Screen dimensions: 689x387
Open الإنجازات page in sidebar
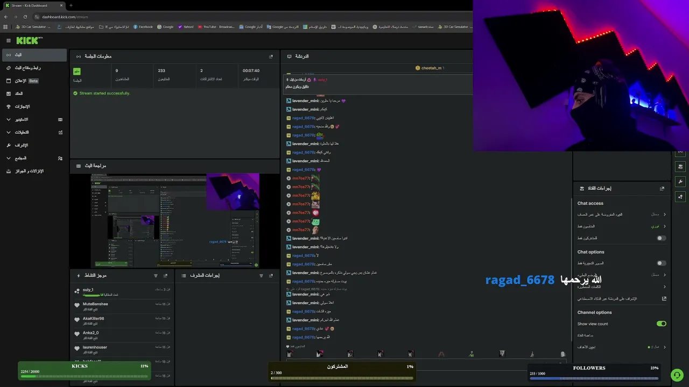(x=33, y=106)
